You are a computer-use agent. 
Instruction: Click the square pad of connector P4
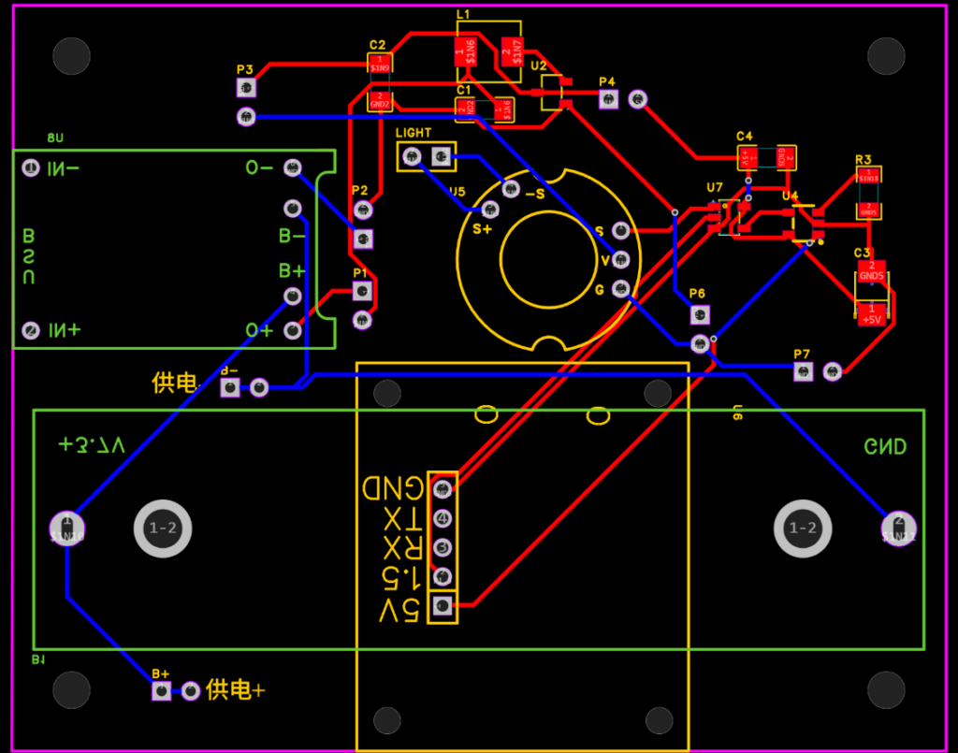pyautogui.click(x=607, y=98)
